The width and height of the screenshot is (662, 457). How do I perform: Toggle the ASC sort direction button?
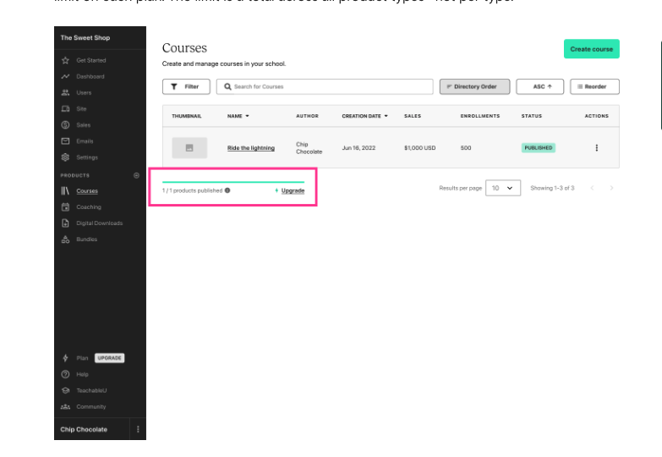(x=539, y=86)
